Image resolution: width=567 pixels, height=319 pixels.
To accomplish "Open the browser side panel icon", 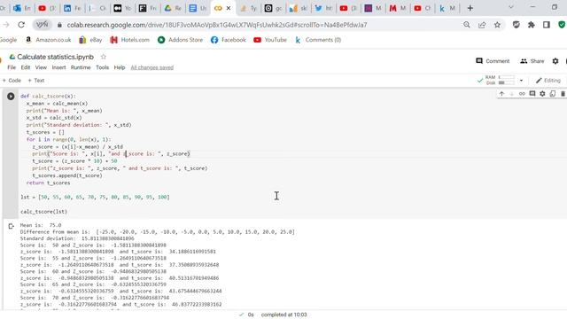I will [x=547, y=25].
